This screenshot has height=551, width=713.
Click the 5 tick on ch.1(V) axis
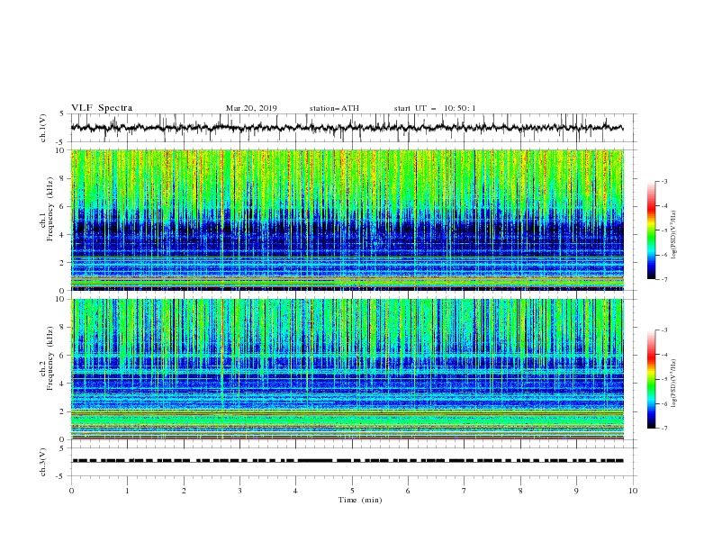(x=62, y=114)
